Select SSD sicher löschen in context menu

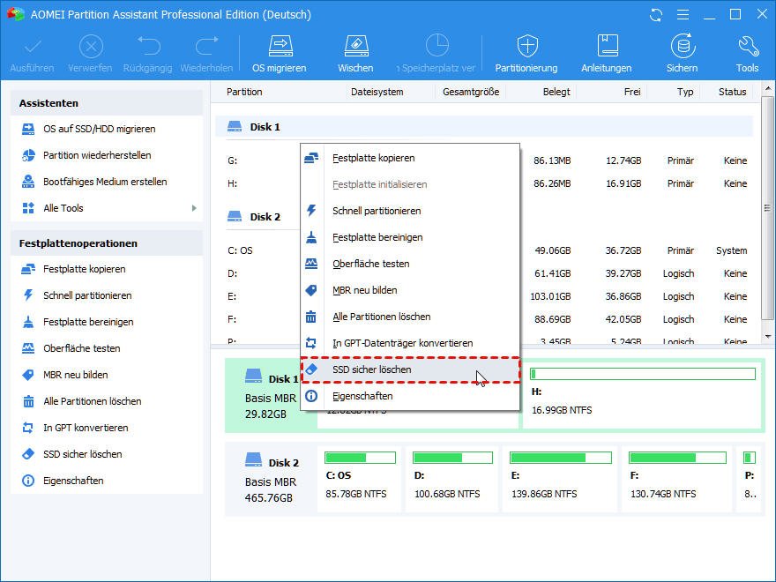tap(410, 369)
